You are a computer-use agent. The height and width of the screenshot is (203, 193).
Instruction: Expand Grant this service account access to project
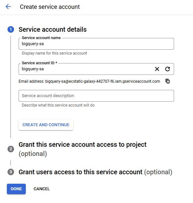click(x=83, y=149)
